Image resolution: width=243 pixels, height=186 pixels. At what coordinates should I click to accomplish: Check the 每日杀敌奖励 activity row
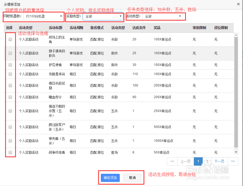pyautogui.click(x=10, y=85)
